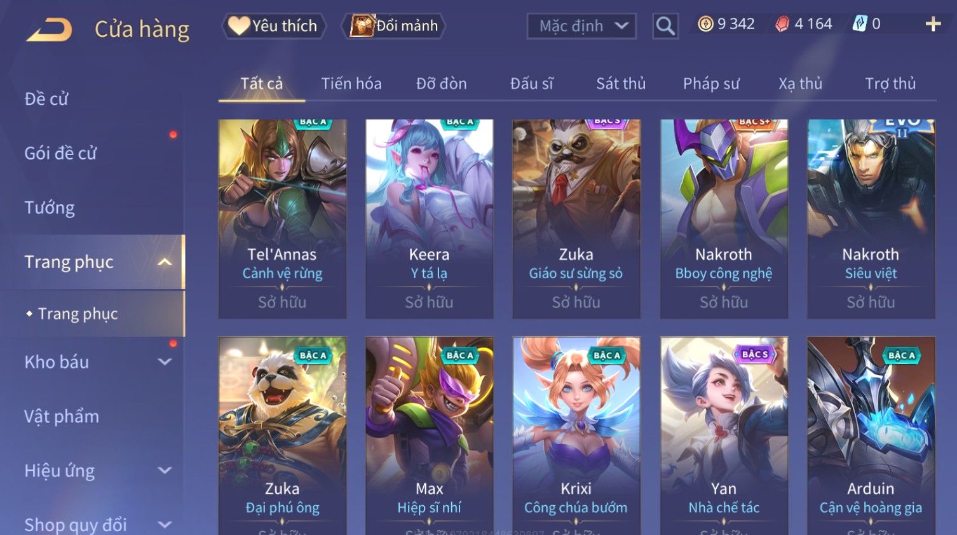957x535 pixels.
Task: Select the Pháp sư tab
Action: [x=711, y=83]
